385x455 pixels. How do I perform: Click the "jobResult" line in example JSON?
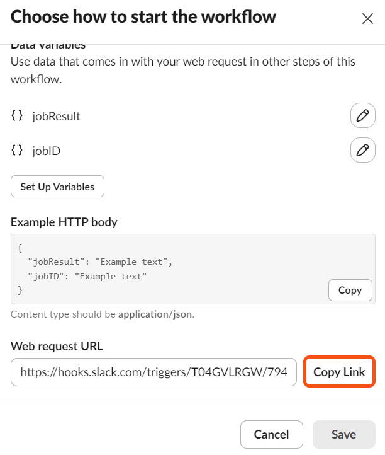[100, 262]
